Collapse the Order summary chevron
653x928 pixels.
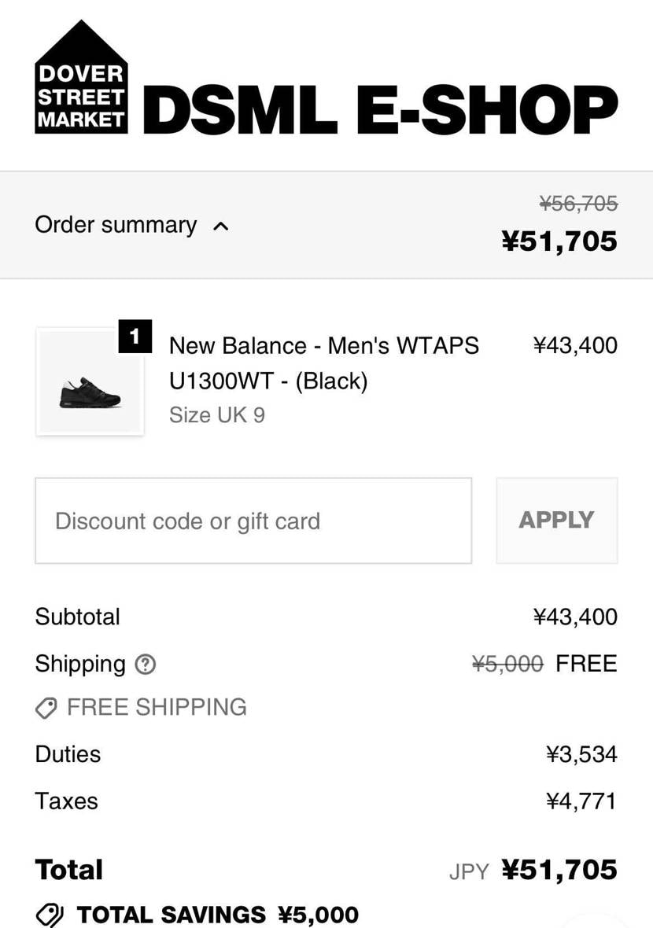tap(221, 226)
